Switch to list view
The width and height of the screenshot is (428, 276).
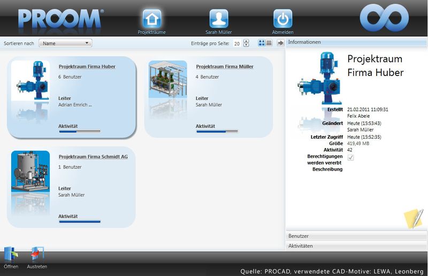(269, 43)
